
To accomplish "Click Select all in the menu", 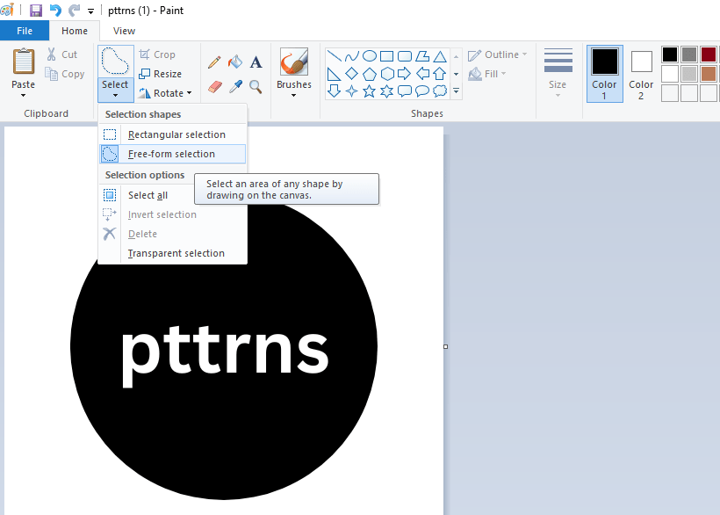I will pyautogui.click(x=151, y=195).
